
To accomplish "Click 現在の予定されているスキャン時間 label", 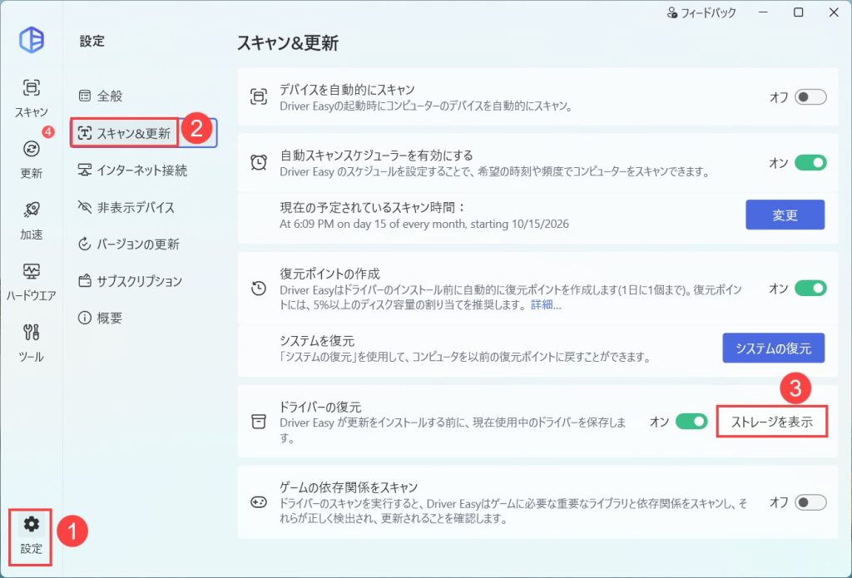I will click(x=373, y=208).
